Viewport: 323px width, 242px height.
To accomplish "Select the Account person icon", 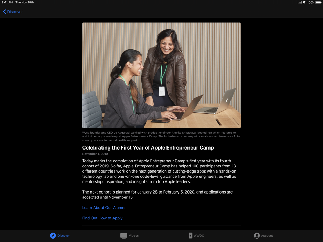I will (x=257, y=235).
